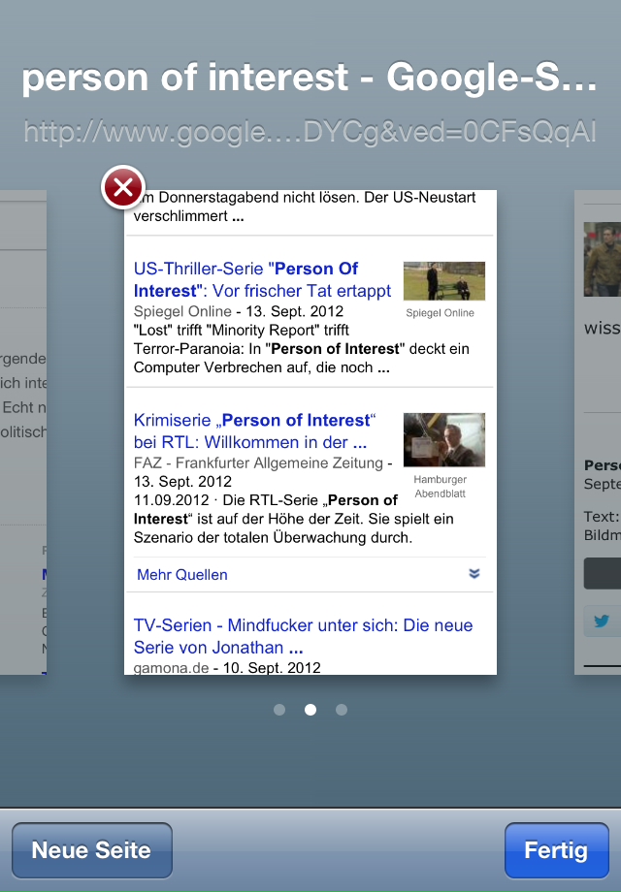
Task: Select the third page indicator dot
Action: (x=342, y=710)
